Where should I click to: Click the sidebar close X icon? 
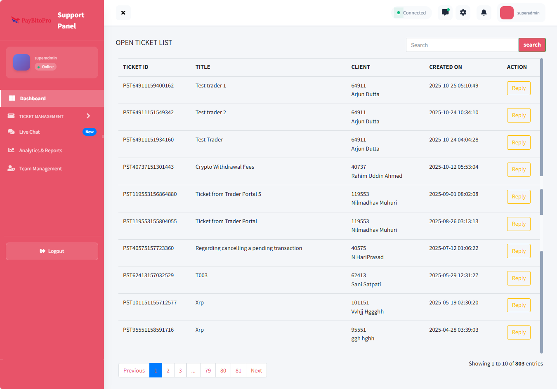(123, 13)
